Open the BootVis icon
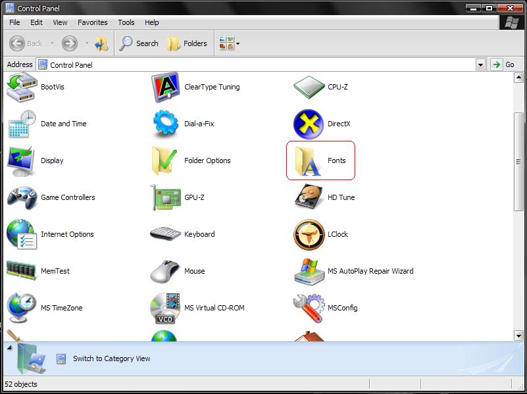 22,87
